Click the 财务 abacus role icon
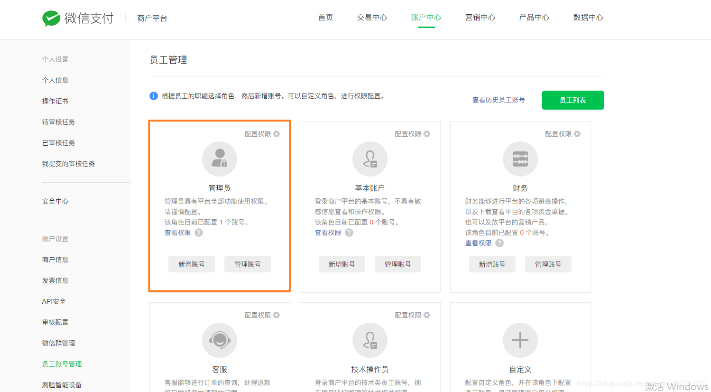The width and height of the screenshot is (711, 392). pyautogui.click(x=520, y=159)
